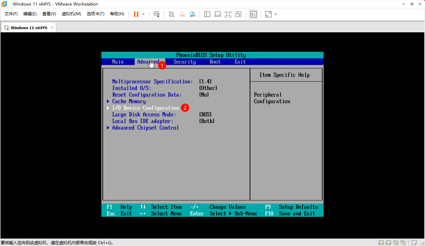Open the message log status icon
Viewport: 425px width, 246px height.
[414, 243]
